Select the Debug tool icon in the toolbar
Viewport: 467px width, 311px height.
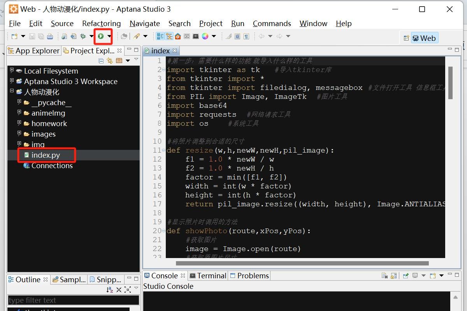[x=83, y=36]
